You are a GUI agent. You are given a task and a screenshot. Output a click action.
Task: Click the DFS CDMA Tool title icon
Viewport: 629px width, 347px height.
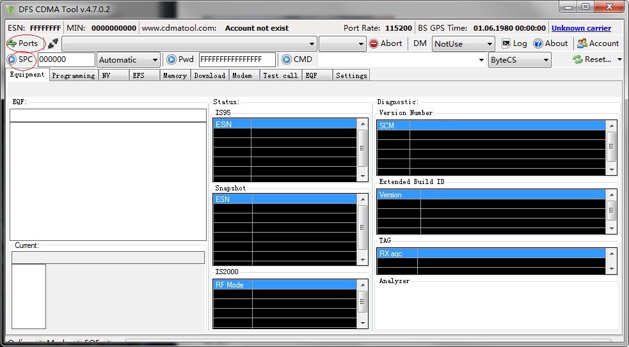click(x=10, y=9)
